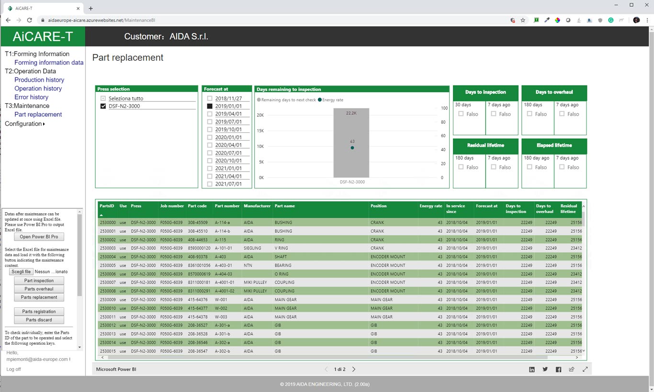This screenshot has width=654, height=392.
Task: Uncheck the DSF-N2-3000 press
Action: pos(103,106)
